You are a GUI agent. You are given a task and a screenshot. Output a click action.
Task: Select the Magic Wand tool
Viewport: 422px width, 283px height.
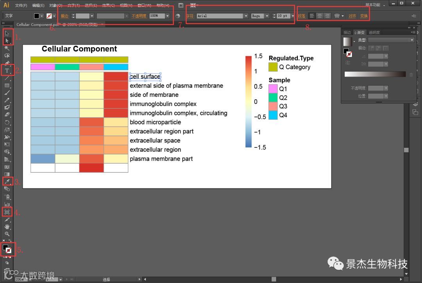[7, 48]
